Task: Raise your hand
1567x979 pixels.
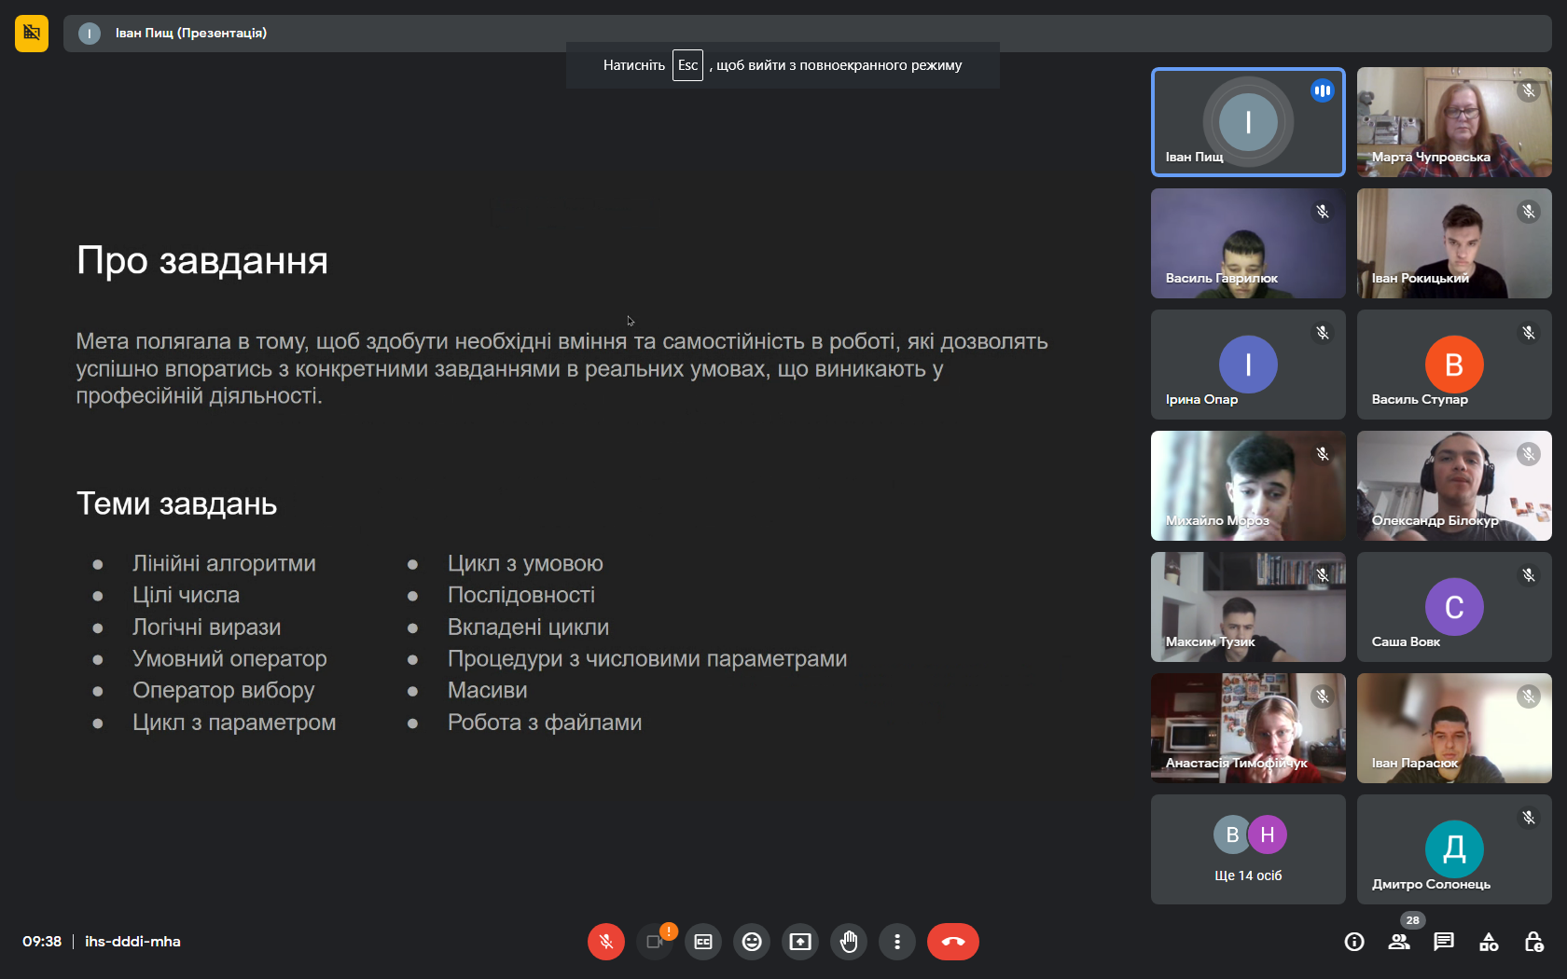Action: [x=849, y=942]
